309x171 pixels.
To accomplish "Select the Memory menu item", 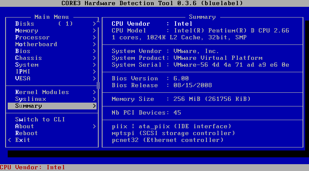I will click(52, 31).
